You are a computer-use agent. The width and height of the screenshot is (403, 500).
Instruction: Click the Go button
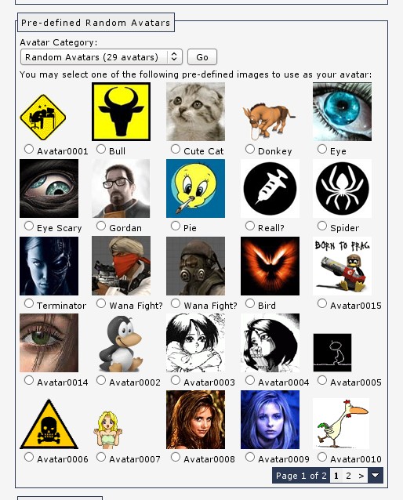(202, 57)
